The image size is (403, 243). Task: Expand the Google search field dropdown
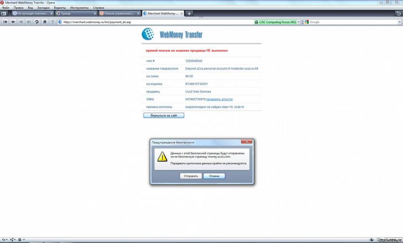399,22
